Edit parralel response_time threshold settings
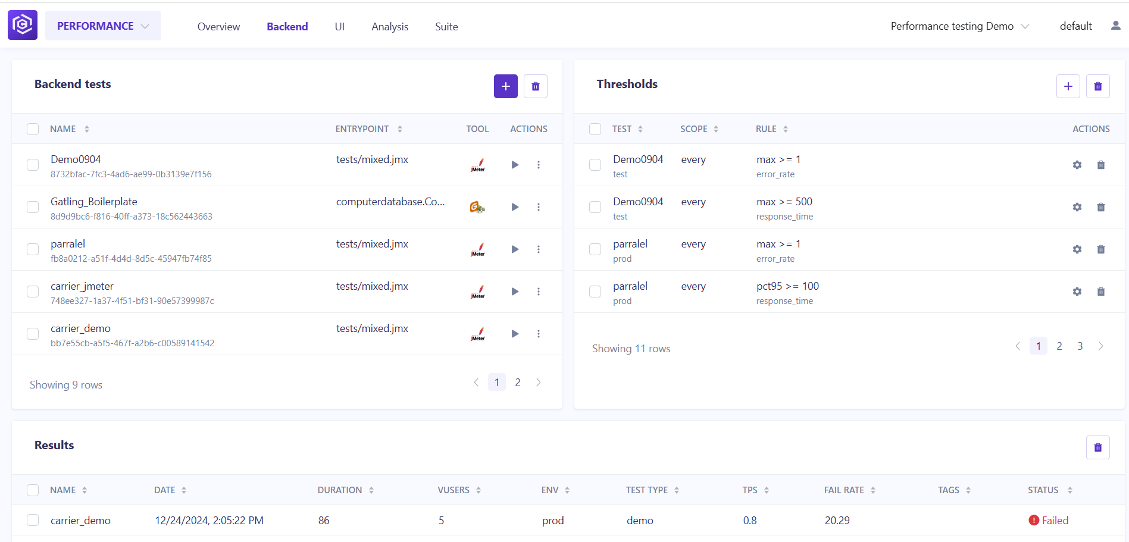Viewport: 1129px width, 542px height. coord(1077,292)
